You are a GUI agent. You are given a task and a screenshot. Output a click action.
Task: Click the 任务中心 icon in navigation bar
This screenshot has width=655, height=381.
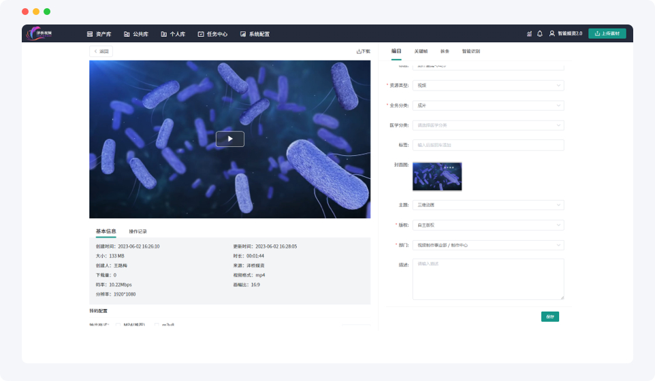pos(201,33)
